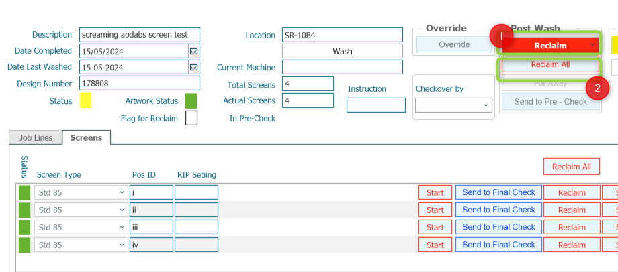Click the Override button
618x272 pixels.
click(x=454, y=44)
